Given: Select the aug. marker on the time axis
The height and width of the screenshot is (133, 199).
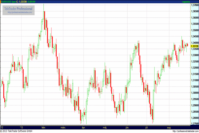Looking at the screenshot, I should pos(168,127).
